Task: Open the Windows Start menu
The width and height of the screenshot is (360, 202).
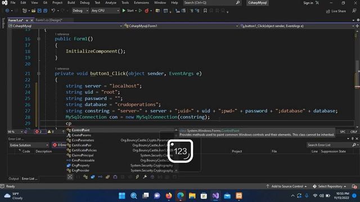Action: (122, 196)
